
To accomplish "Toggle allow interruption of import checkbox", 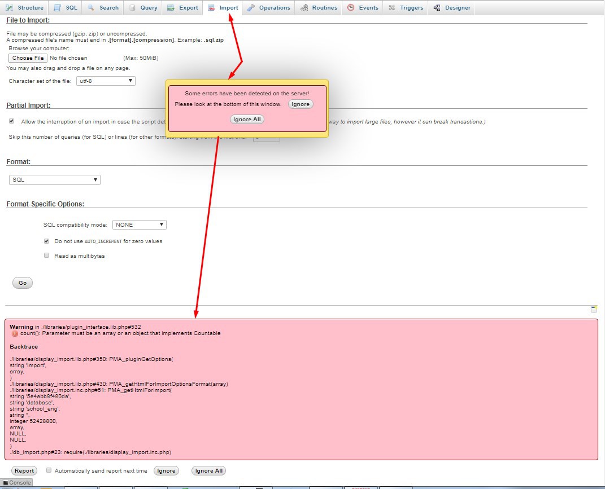I will [12, 121].
